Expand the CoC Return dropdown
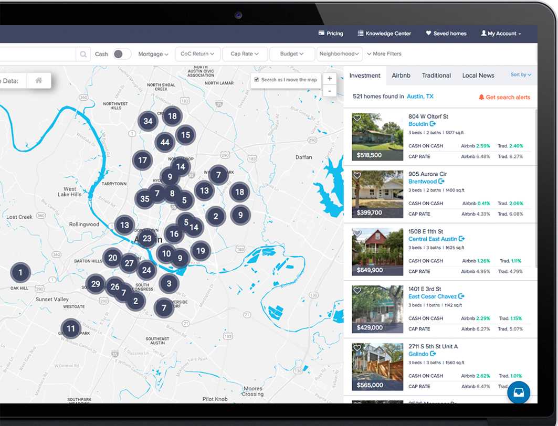This screenshot has width=558, height=426. (197, 54)
